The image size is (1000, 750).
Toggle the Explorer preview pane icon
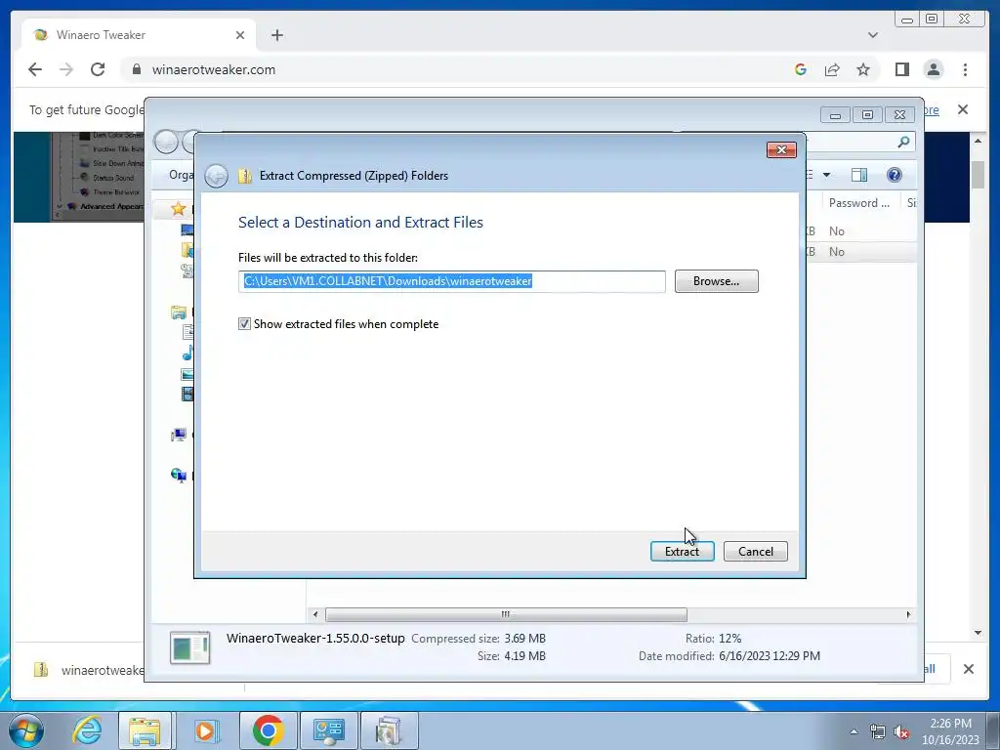coord(859,175)
